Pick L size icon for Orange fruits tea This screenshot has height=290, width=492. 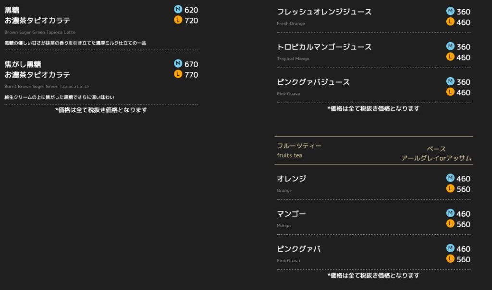tap(450, 189)
